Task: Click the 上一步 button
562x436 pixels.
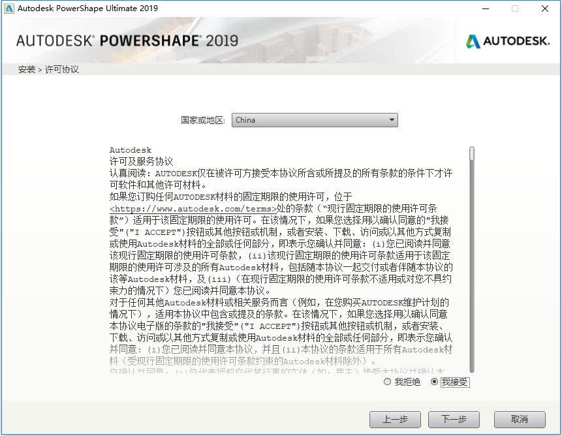Action: click(395, 419)
